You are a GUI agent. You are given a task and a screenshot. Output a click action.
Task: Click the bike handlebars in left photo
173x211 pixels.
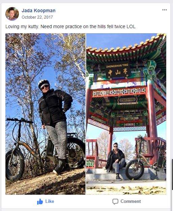click(19, 120)
